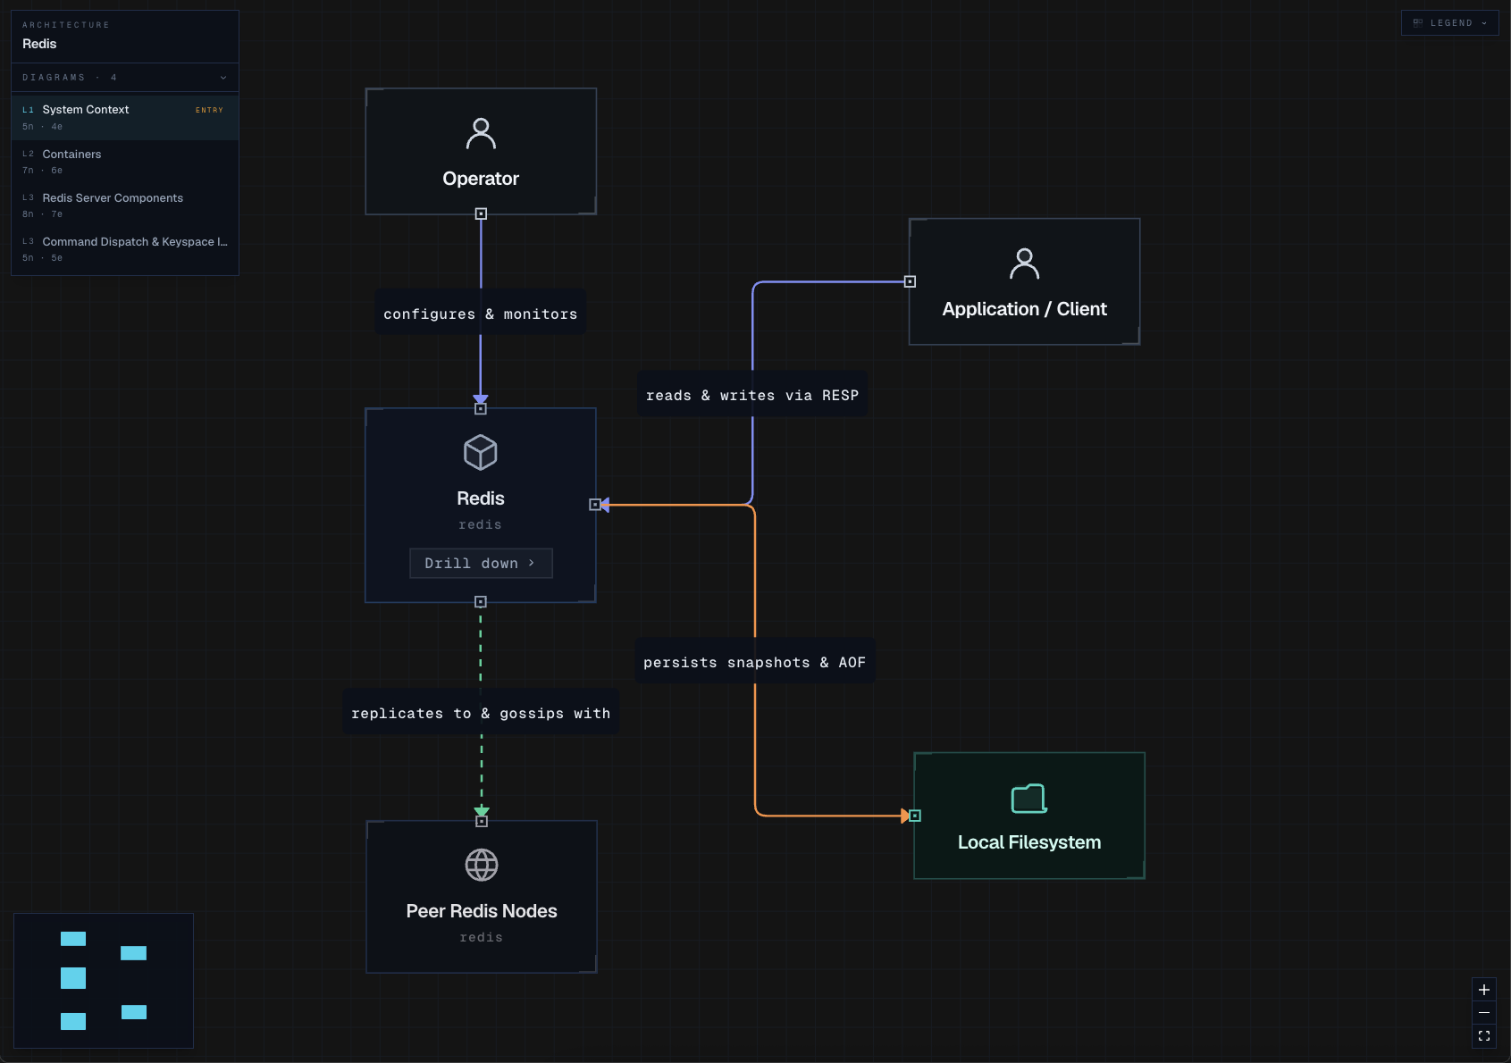The image size is (1511, 1063).
Task: Click the Redis node bottom connection handle
Action: click(481, 602)
